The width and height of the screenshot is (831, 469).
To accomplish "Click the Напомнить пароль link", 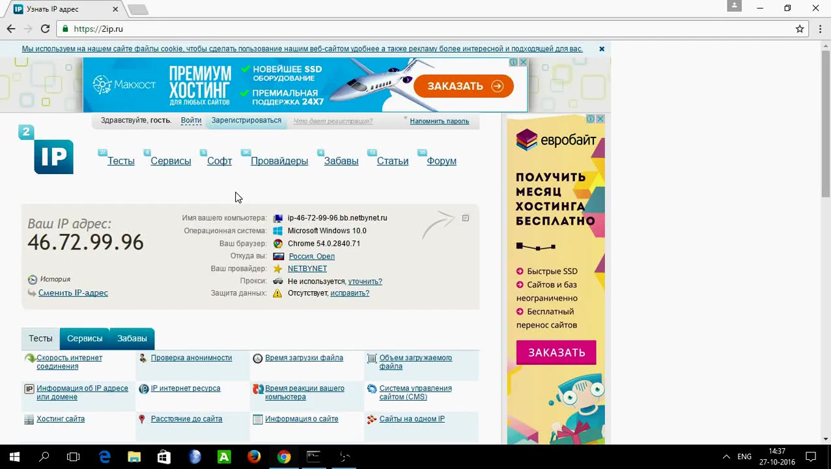I will [440, 121].
